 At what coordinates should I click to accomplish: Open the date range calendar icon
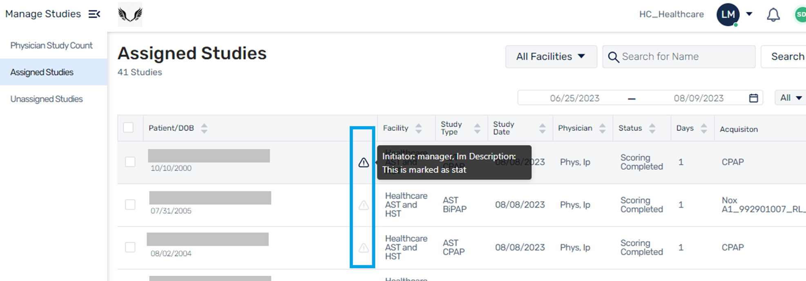point(754,98)
